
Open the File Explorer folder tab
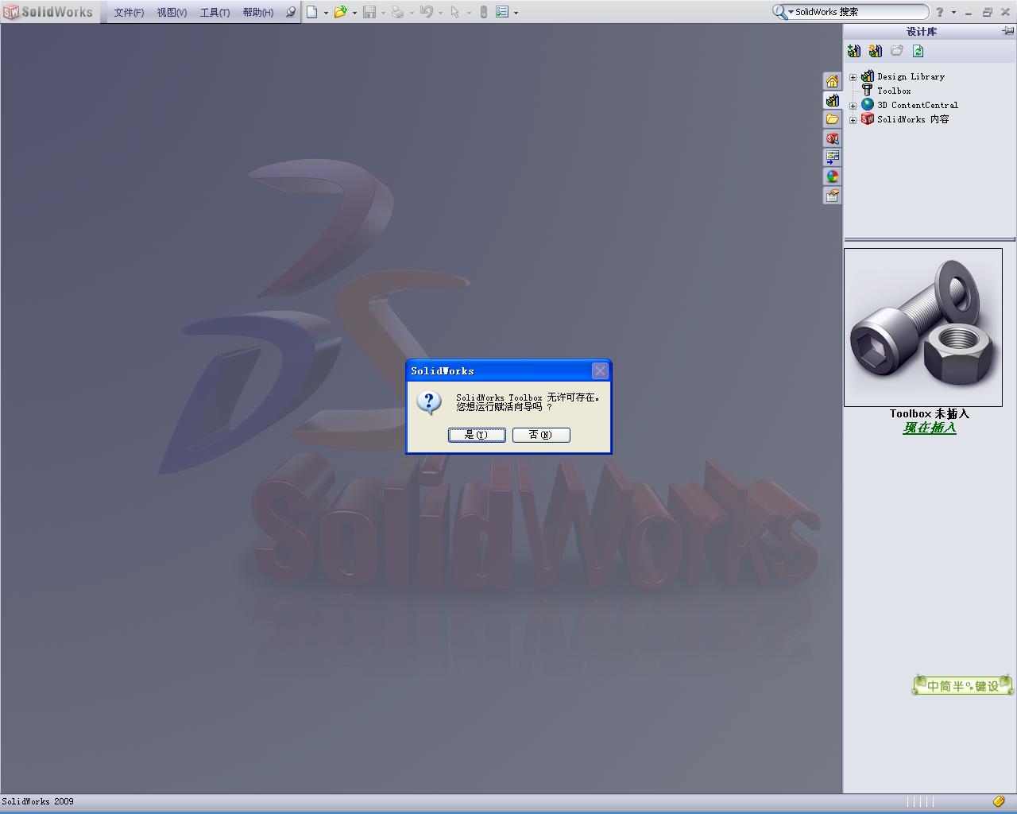832,119
